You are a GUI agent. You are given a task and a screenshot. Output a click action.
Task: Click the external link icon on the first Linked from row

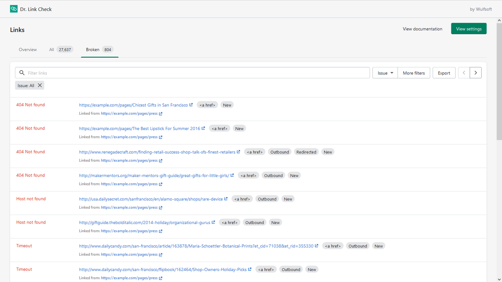tap(161, 113)
